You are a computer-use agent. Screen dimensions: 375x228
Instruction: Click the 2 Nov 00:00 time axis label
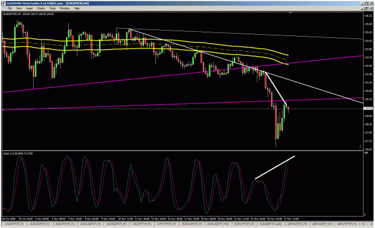42,218
